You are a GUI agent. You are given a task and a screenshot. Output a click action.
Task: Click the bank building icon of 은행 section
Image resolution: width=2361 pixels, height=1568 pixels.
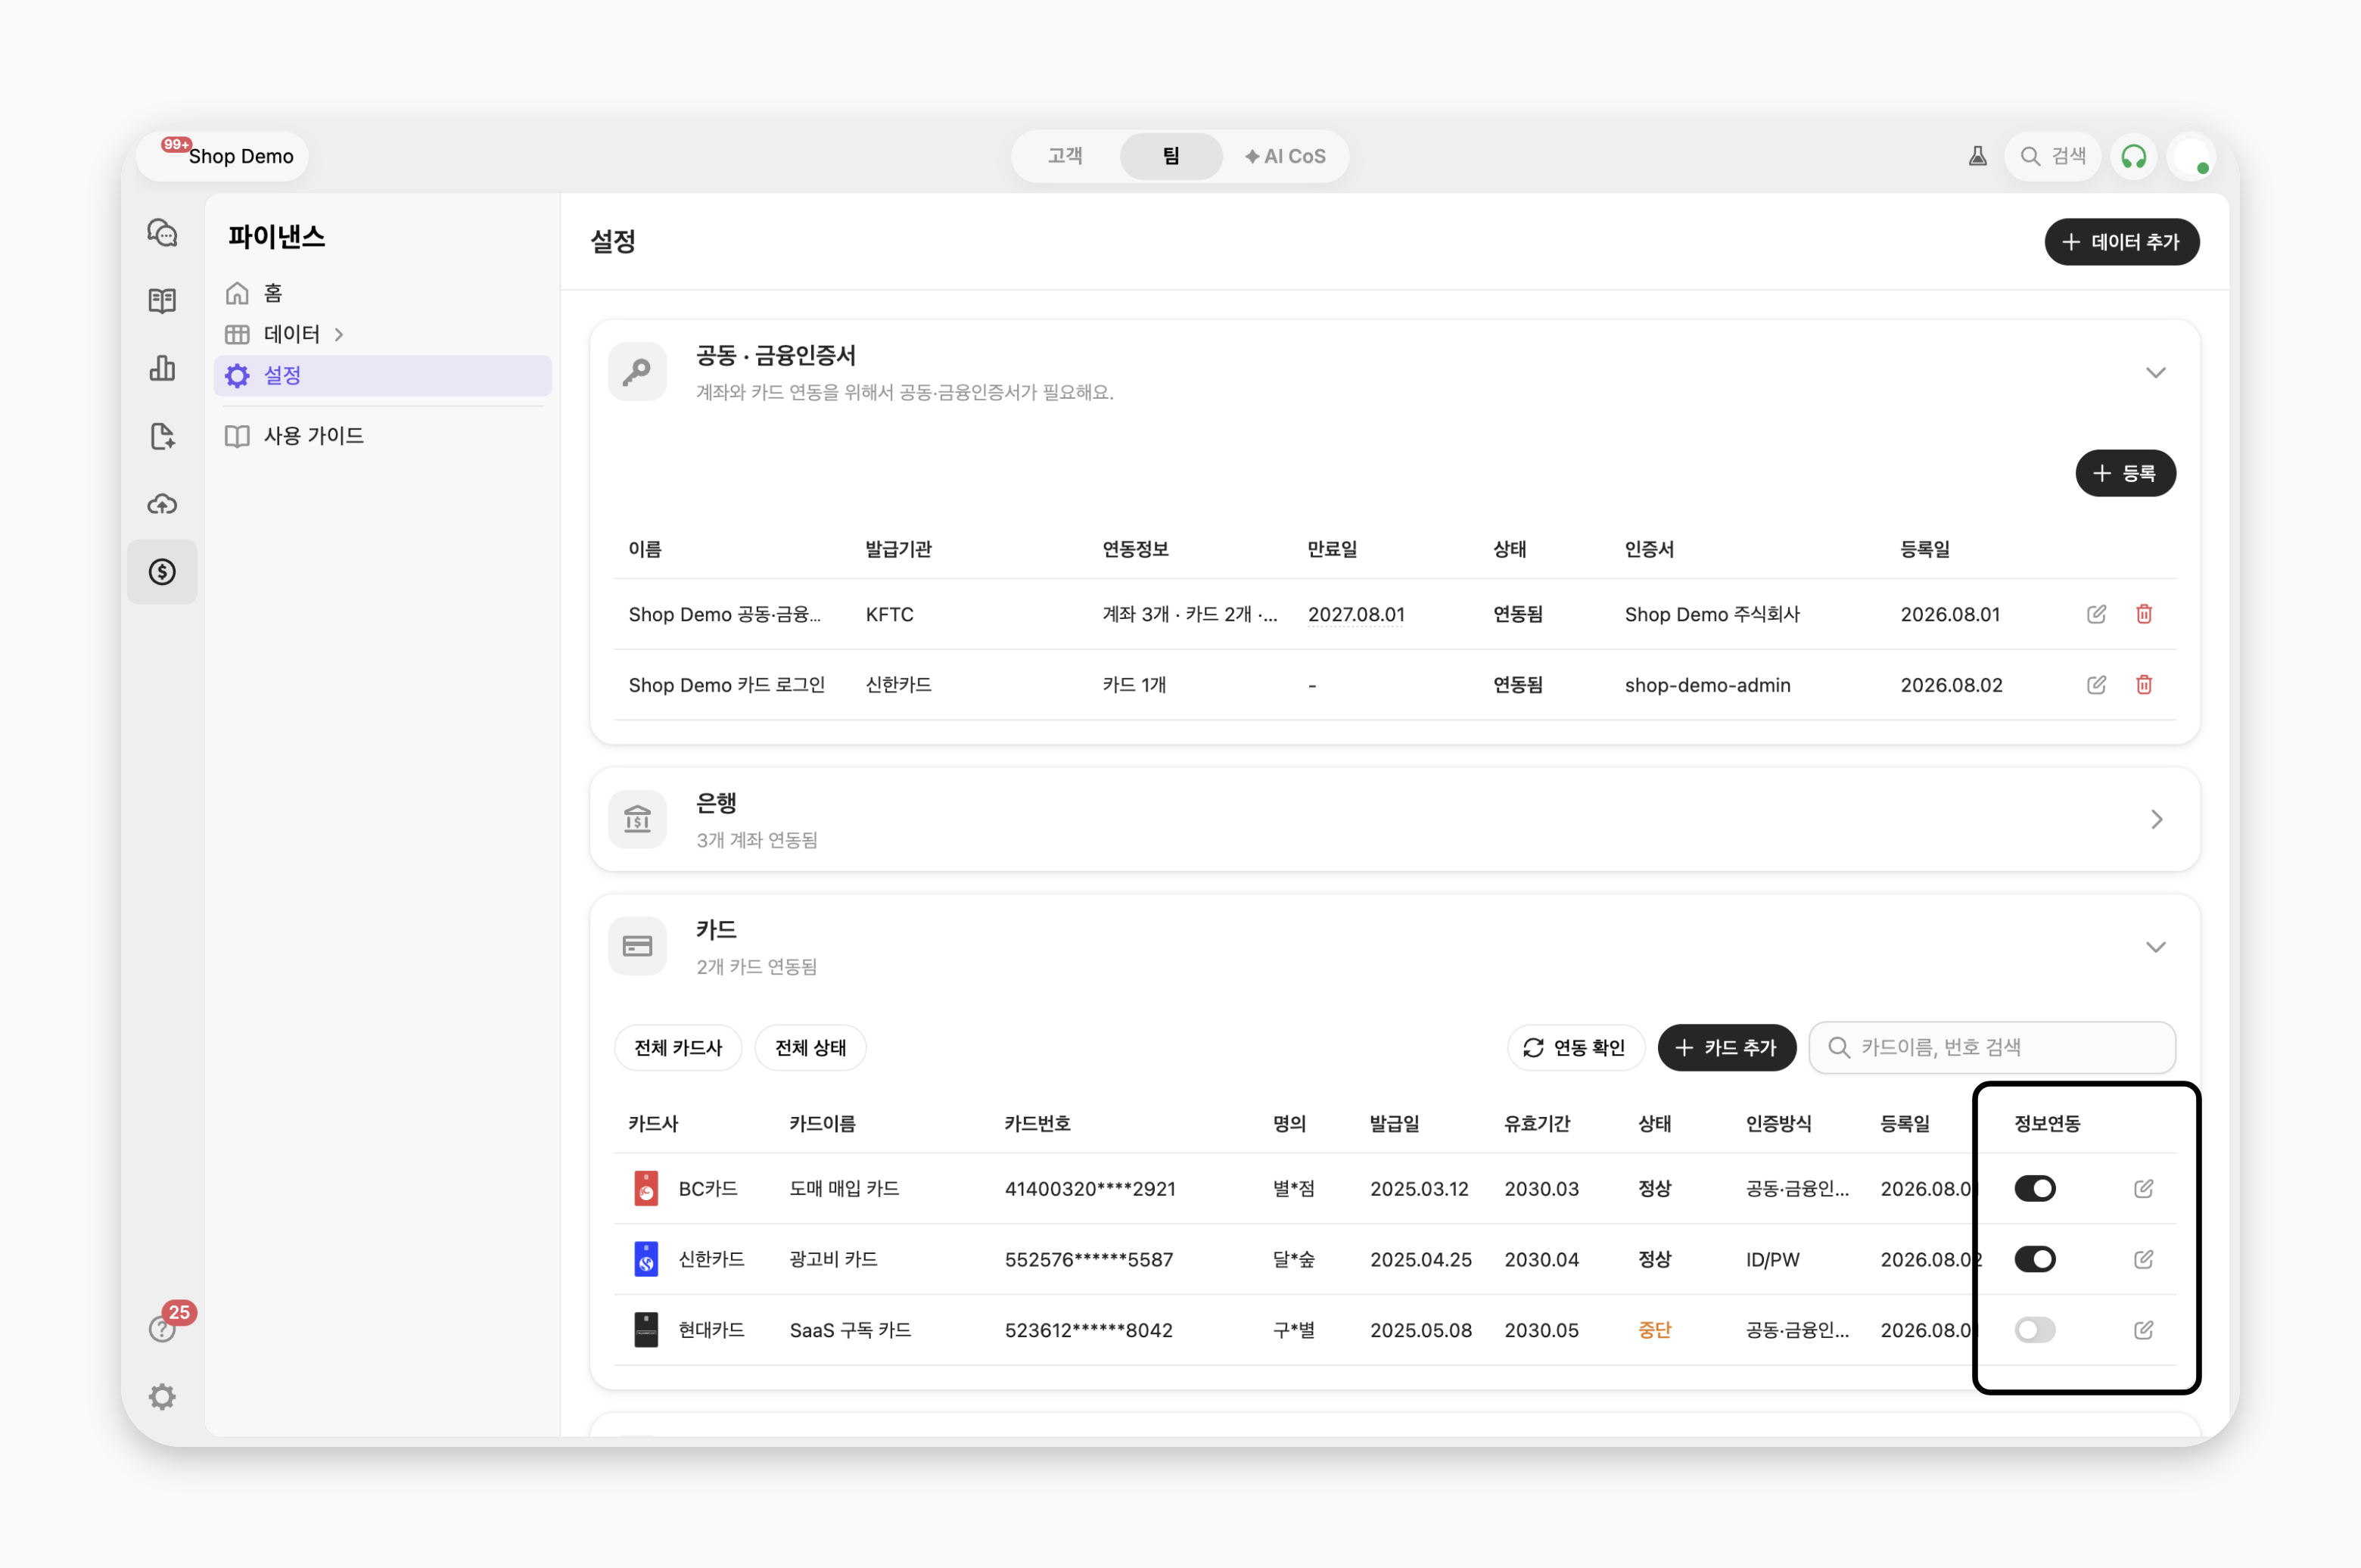pyautogui.click(x=637, y=819)
